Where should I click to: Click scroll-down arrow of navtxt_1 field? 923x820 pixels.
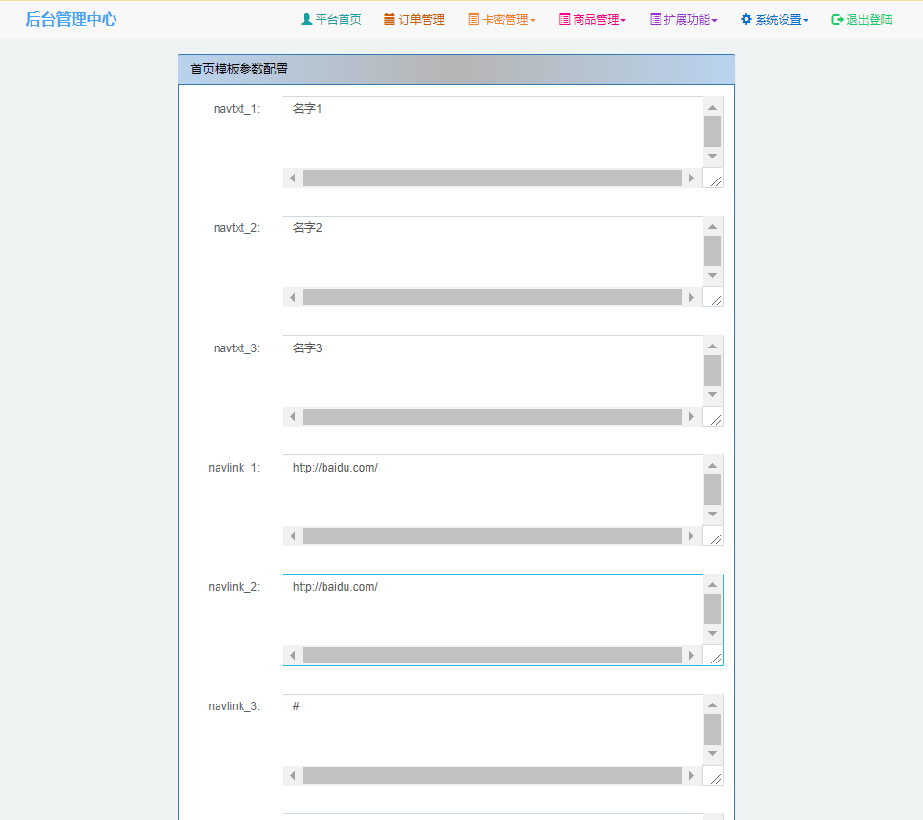(712, 156)
